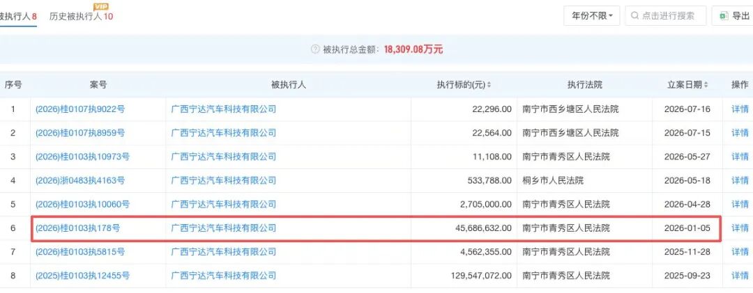Open case (2026)桂0103执5815号
Screen dimensions: 753x293
point(79,252)
